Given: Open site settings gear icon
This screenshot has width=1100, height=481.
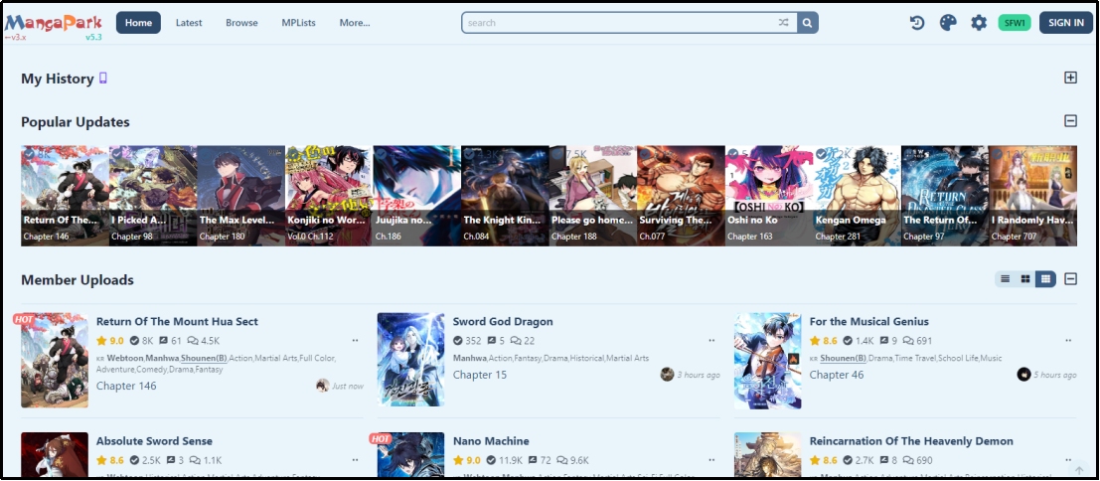Looking at the screenshot, I should 979,23.
